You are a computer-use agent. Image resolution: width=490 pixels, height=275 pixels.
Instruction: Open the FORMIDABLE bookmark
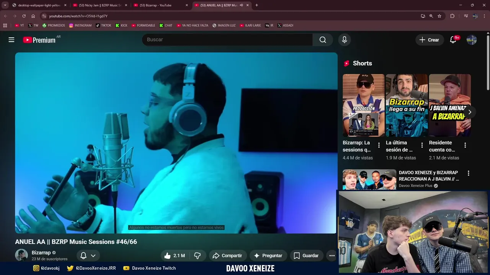pos(143,26)
